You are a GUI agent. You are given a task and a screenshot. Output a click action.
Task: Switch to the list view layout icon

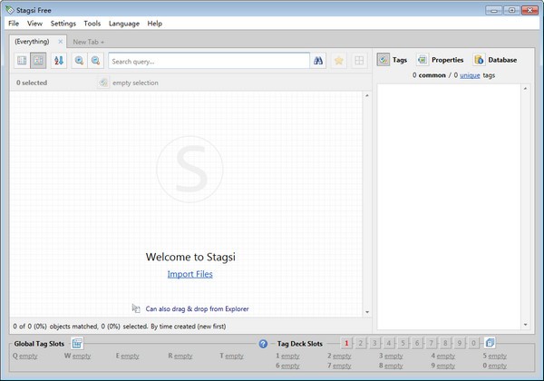22,61
